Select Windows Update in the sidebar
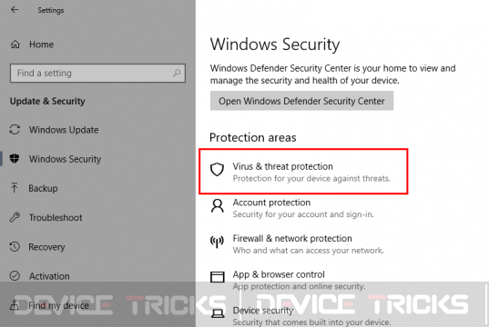 tap(64, 130)
